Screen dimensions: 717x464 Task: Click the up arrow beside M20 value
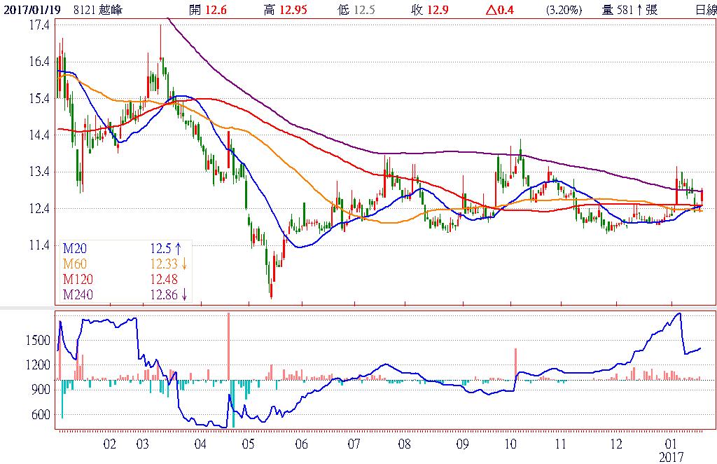178,247
